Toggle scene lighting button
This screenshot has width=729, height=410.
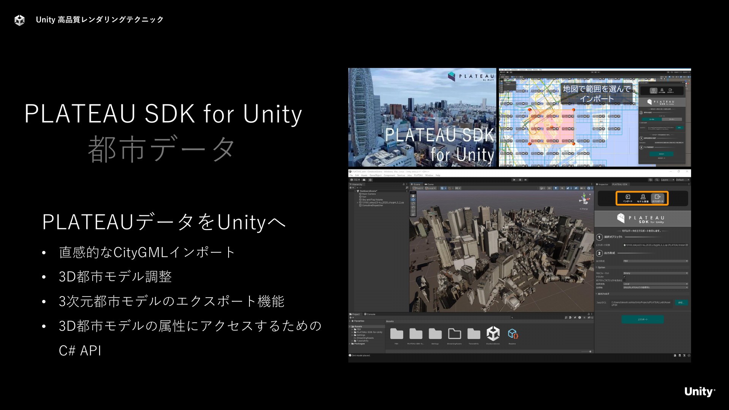[x=556, y=188]
